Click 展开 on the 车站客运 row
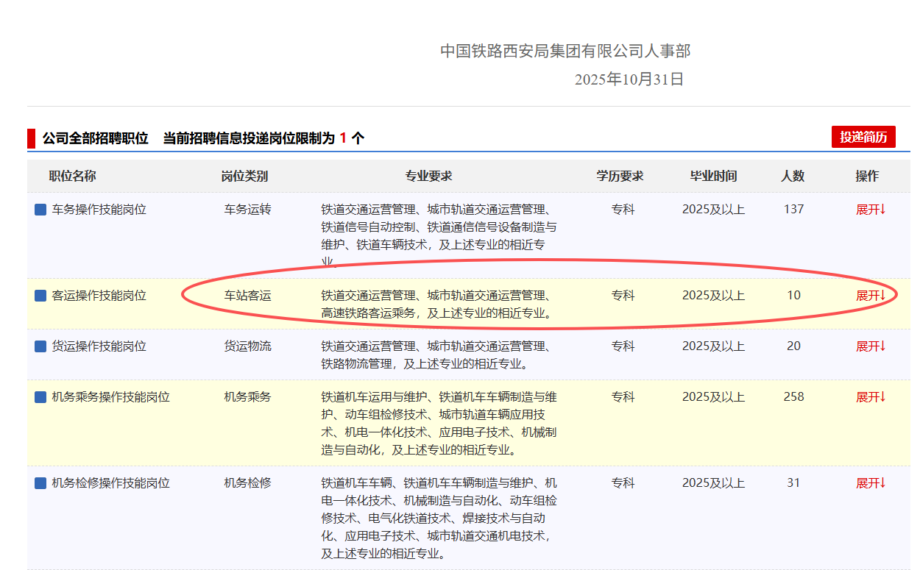This screenshot has width=920, height=570. 870,296
